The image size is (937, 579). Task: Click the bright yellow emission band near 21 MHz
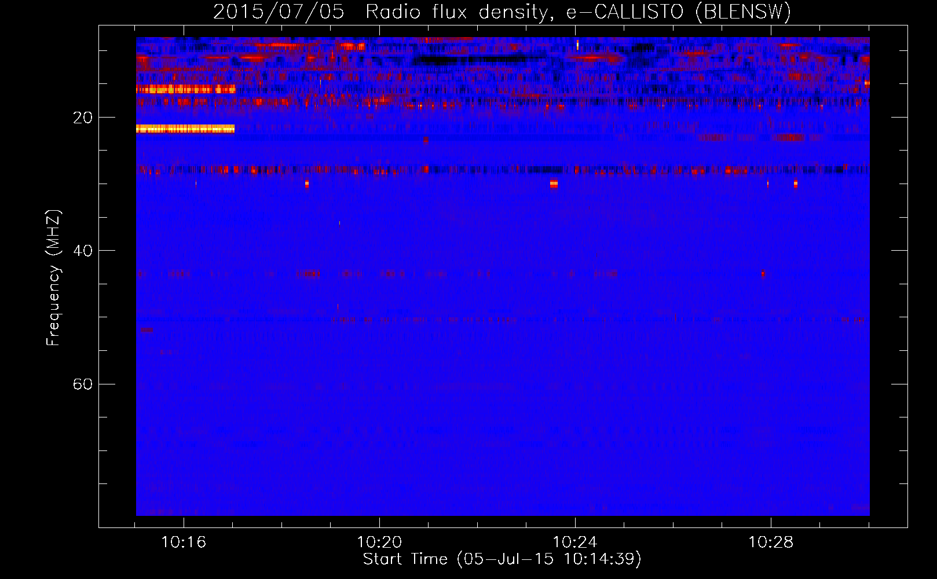coord(185,129)
